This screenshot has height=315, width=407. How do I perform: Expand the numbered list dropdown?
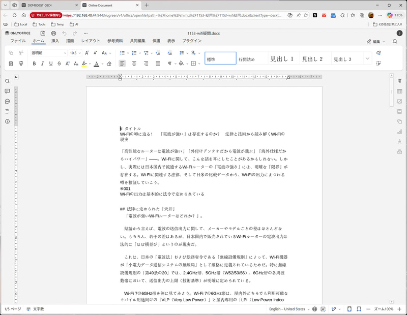click(139, 53)
